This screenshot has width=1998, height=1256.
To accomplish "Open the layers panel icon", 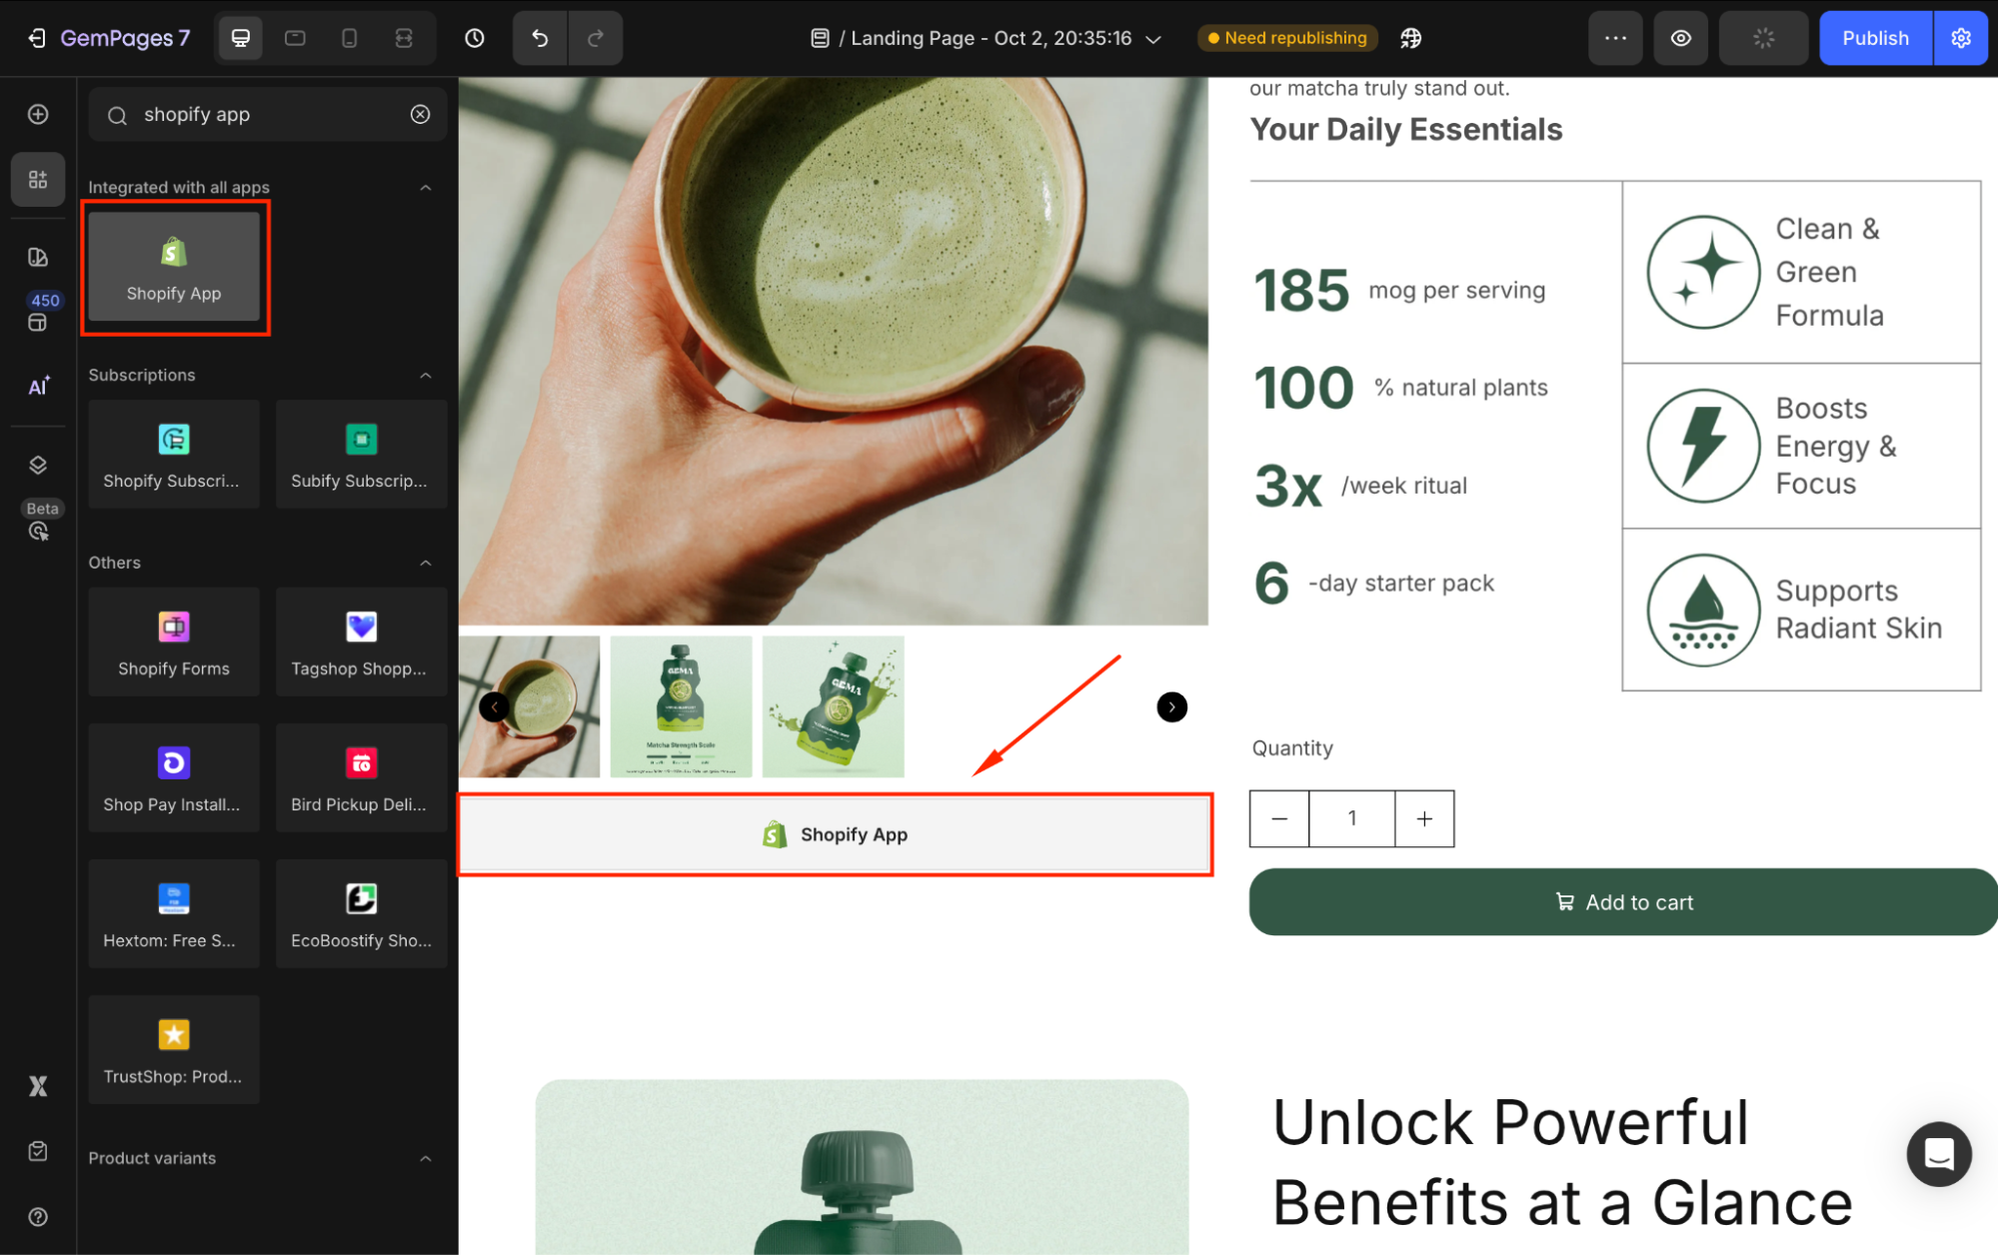I will pos(38,465).
